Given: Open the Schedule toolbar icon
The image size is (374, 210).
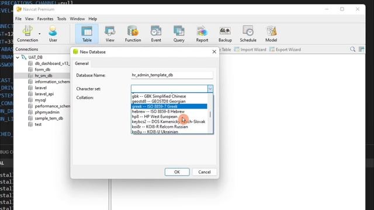Looking at the screenshot, I should click(248, 34).
